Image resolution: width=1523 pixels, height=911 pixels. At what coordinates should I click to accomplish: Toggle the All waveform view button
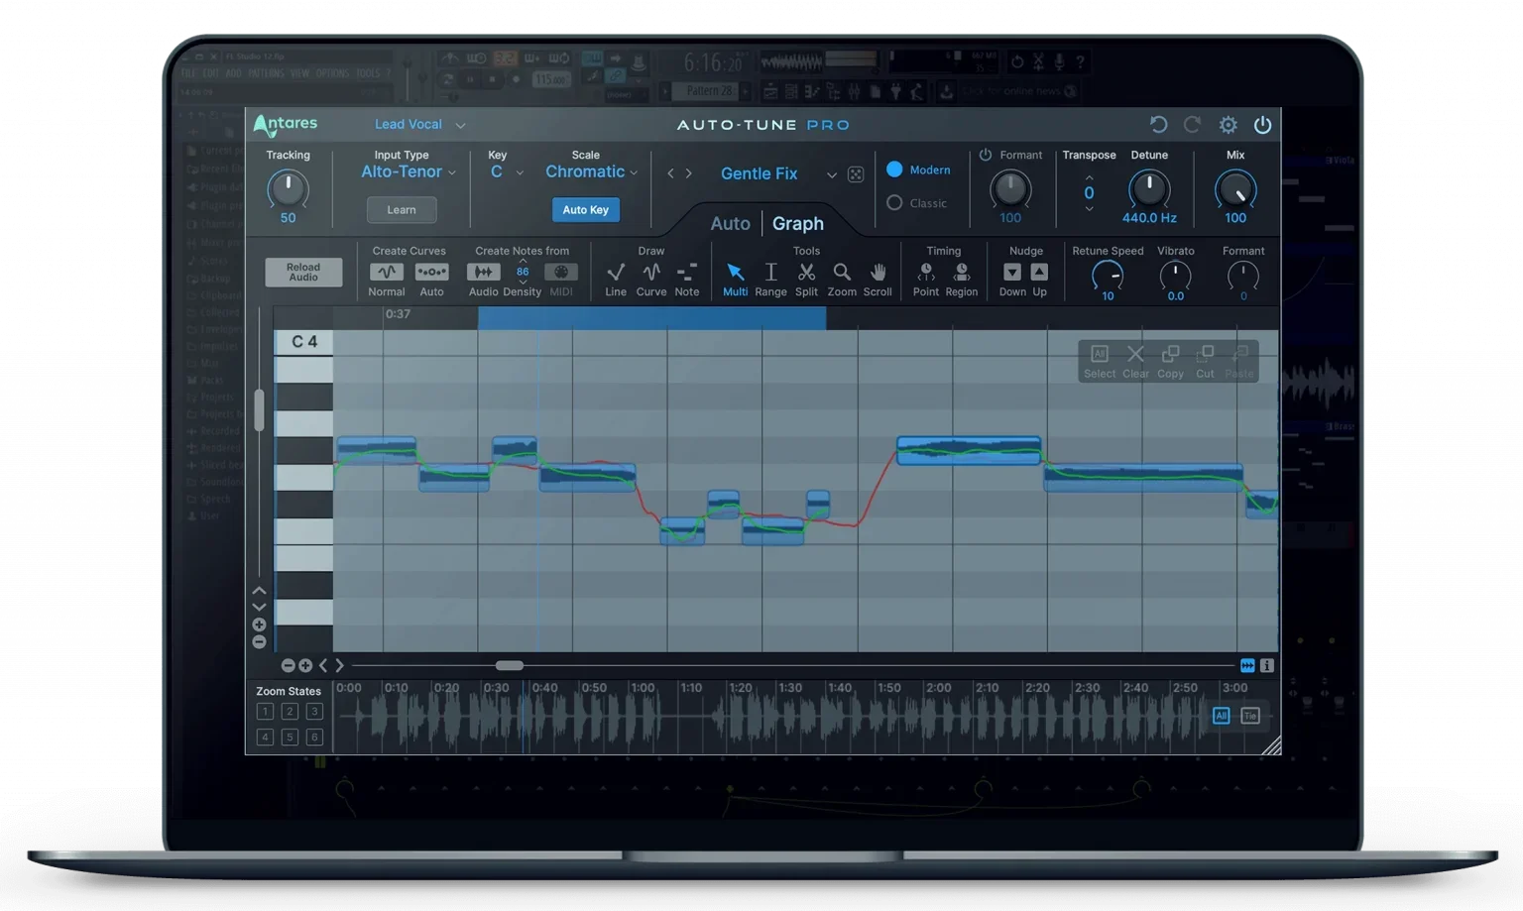click(1221, 716)
